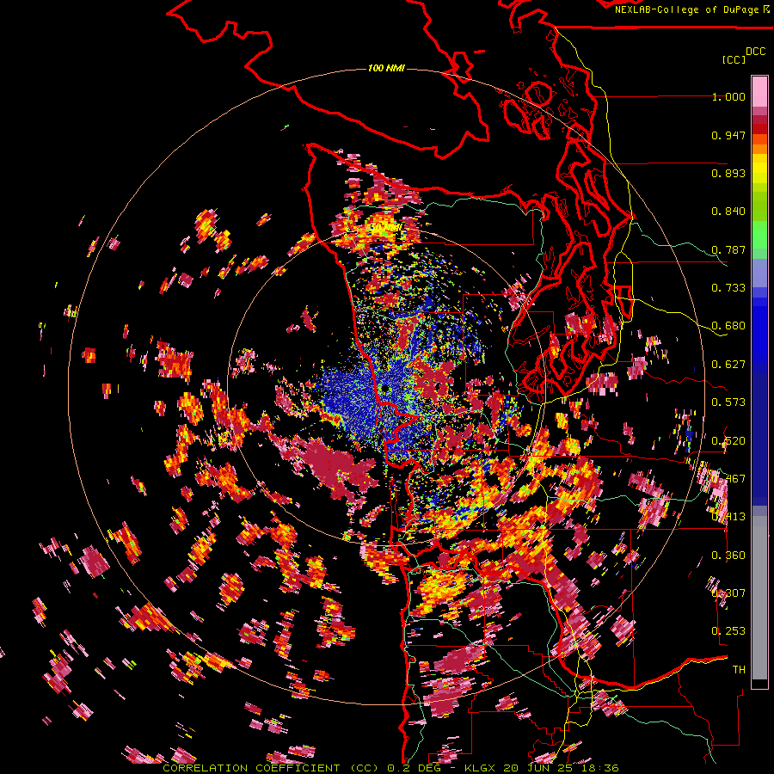Pick the yellow color bar segment
Viewport: 774px width, 774px height.
coord(759,169)
